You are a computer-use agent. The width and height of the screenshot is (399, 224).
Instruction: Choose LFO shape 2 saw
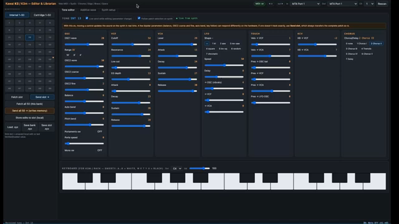tap(223, 44)
